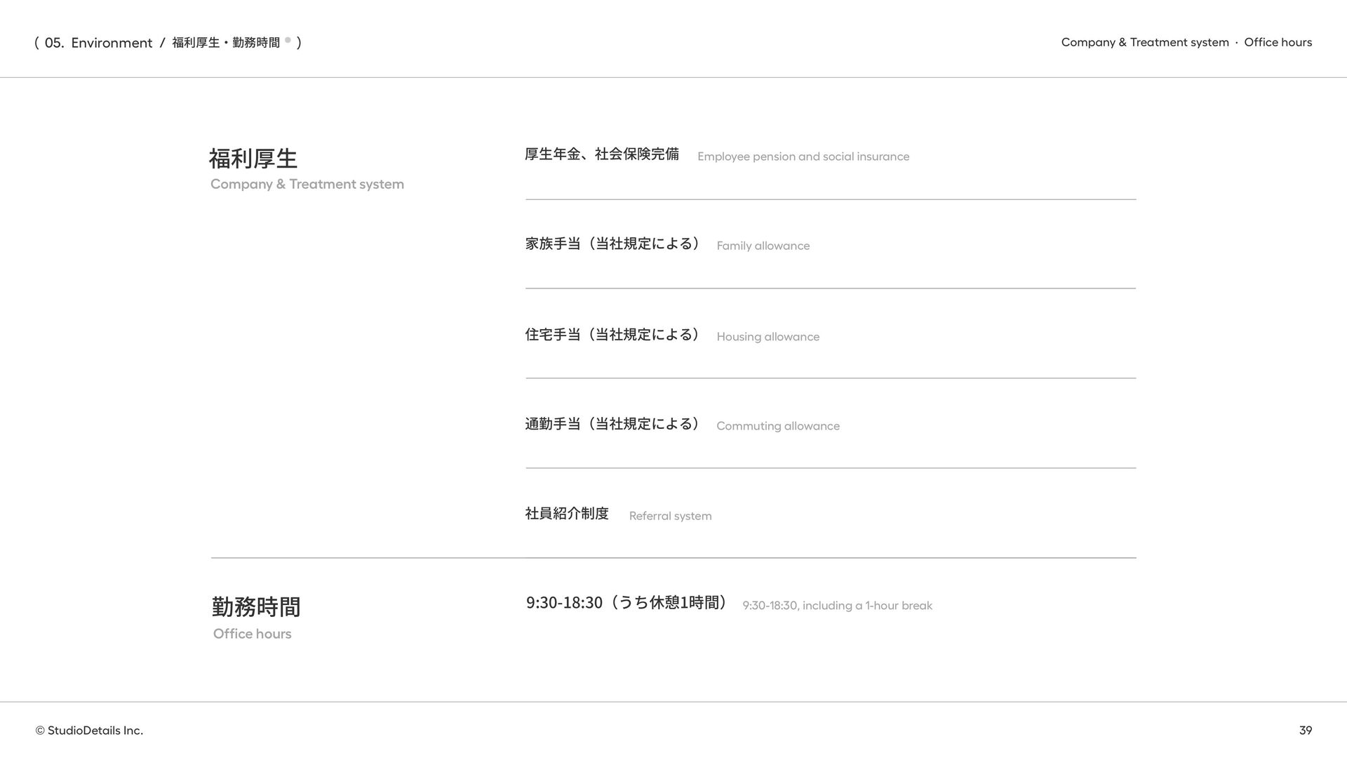The height and width of the screenshot is (758, 1347).
Task: Click 厚生年金、社会保険完備 row text
Action: click(602, 154)
